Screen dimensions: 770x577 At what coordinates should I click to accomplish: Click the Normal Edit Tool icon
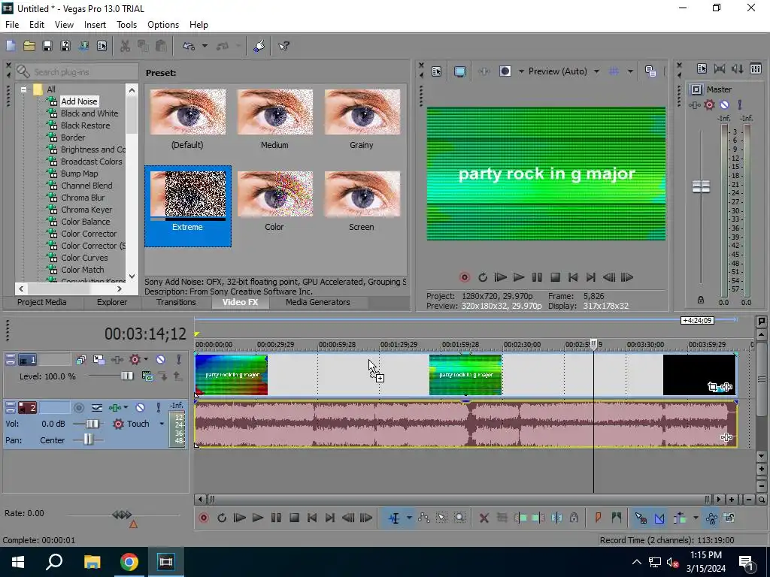pyautogui.click(x=394, y=518)
